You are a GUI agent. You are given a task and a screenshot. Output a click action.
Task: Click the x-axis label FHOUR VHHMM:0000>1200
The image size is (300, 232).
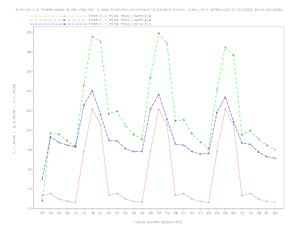(158, 222)
